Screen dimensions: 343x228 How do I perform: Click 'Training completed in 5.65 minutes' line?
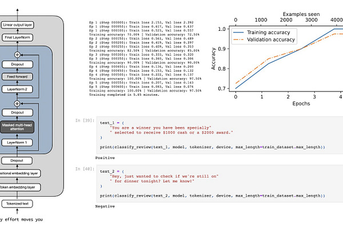[124, 95]
